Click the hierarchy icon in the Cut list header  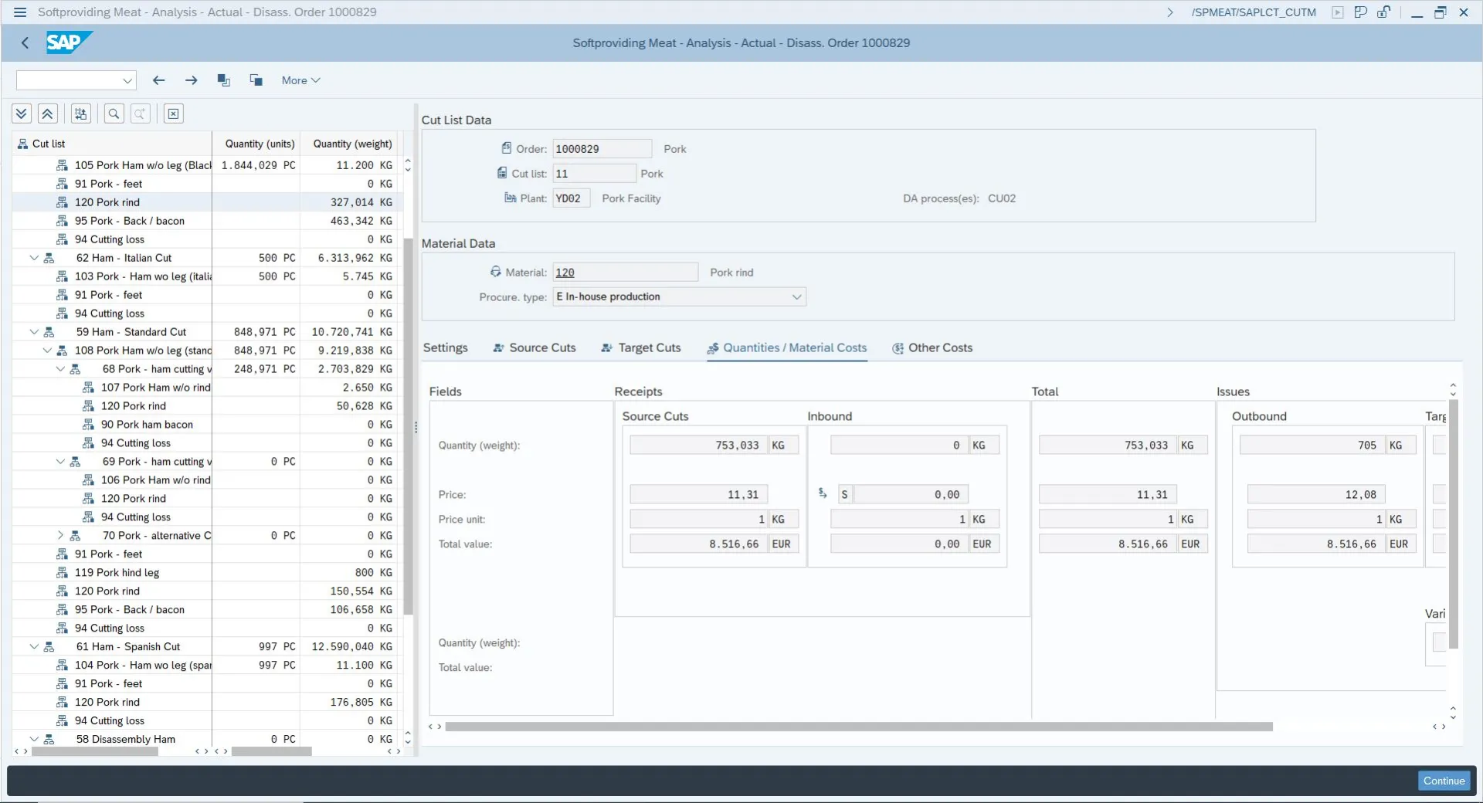tap(23, 144)
